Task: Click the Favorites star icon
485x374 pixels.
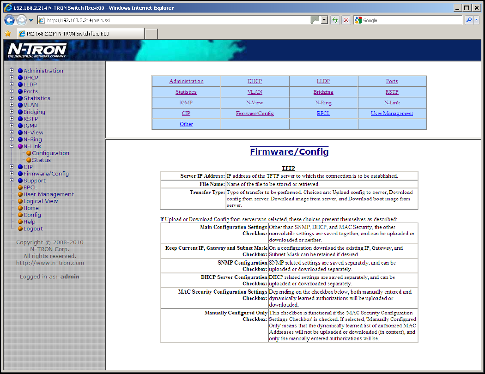Action: tap(8, 33)
